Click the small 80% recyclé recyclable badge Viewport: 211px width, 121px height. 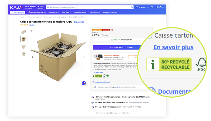pyautogui.click(x=97, y=76)
